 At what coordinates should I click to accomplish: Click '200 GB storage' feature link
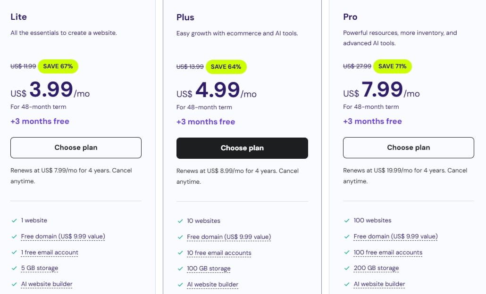376,268
